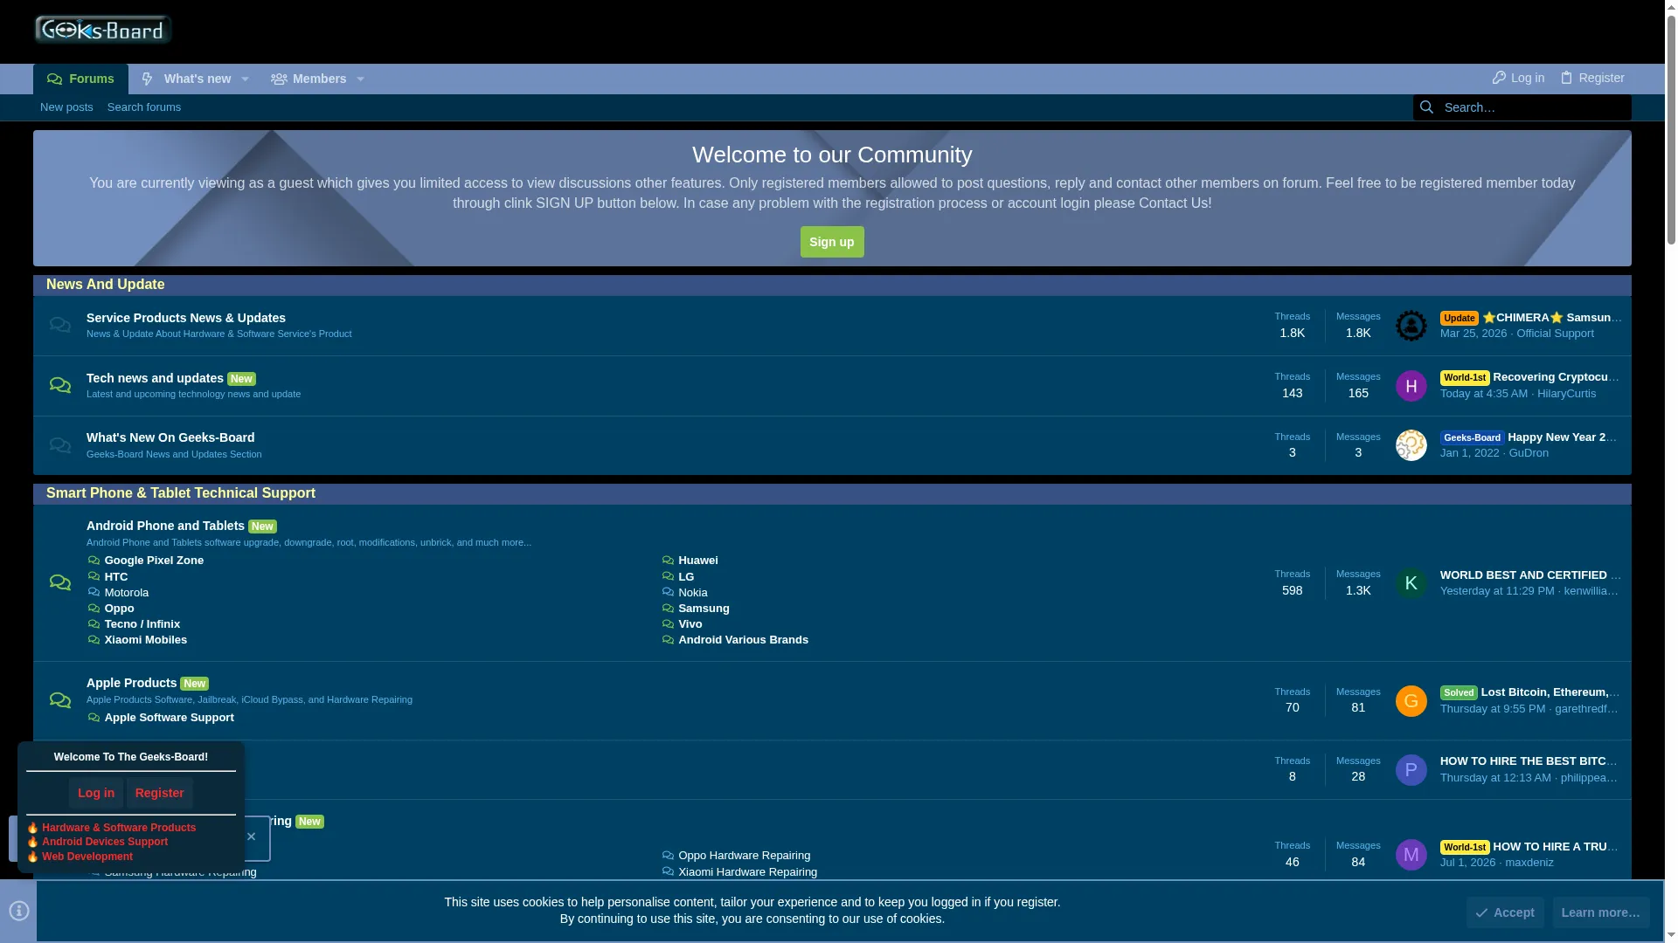Open the kenwilliams K avatar
The width and height of the screenshot is (1678, 943).
1411,583
